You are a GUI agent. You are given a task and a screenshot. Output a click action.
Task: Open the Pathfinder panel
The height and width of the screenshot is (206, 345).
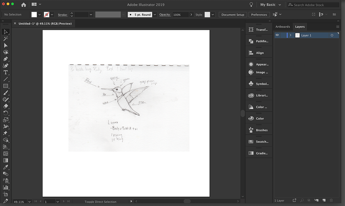pos(259,41)
